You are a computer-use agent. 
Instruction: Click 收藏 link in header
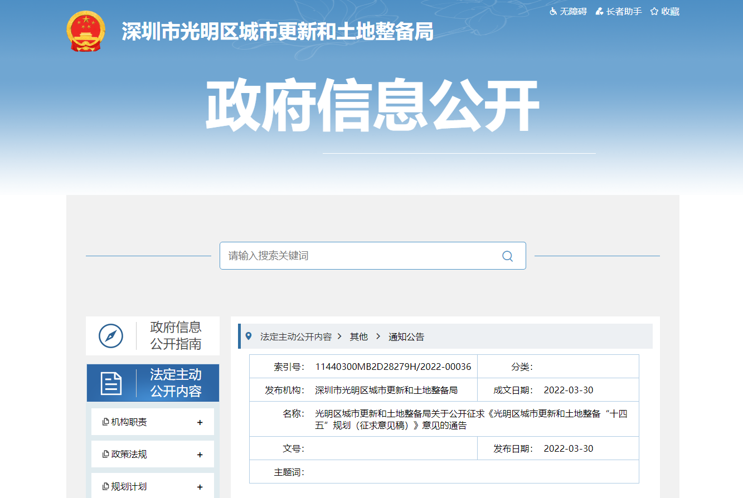pyautogui.click(x=670, y=12)
